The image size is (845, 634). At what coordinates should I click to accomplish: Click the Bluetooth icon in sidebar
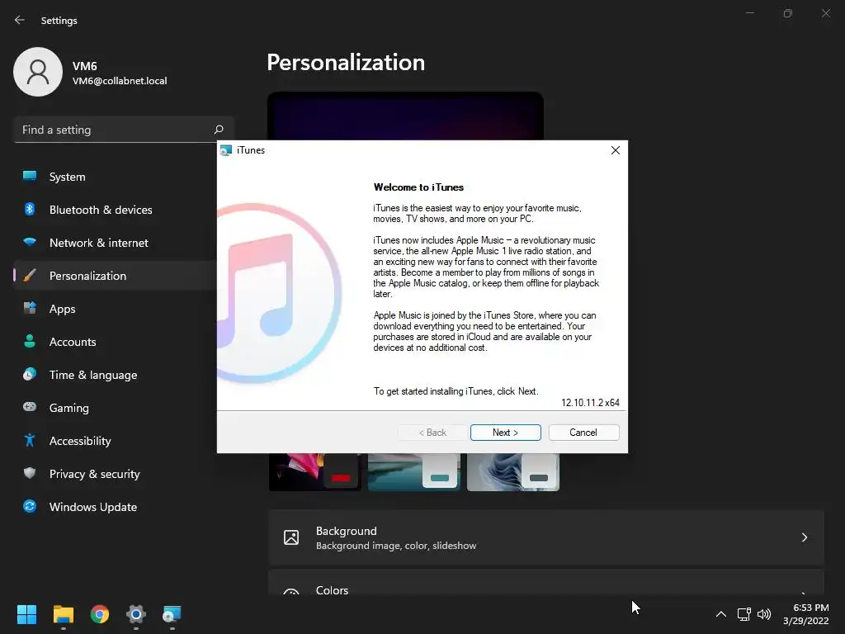point(30,209)
